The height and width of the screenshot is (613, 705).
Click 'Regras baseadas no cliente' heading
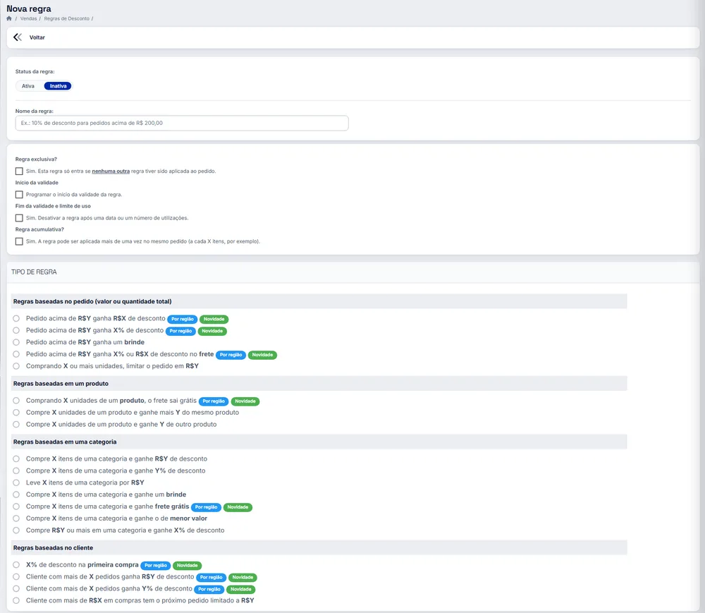coord(53,548)
